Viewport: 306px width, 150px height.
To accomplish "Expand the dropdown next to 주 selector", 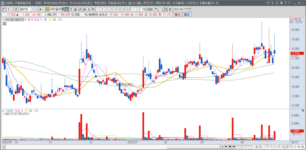I will (12, 9).
